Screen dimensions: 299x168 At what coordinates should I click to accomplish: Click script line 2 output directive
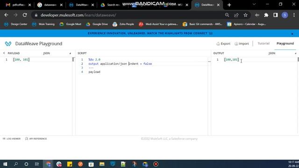point(120,64)
